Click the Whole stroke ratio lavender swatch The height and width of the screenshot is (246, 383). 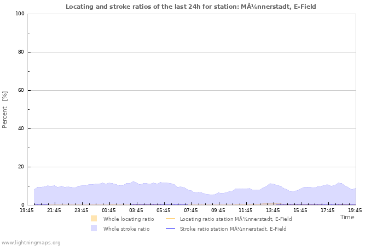(x=94, y=229)
